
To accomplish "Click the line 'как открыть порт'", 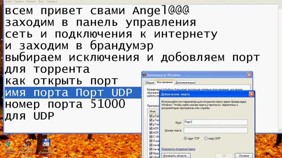I will click(61, 81).
